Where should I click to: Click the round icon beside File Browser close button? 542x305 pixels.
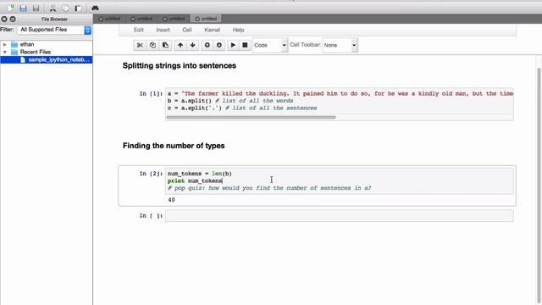click(x=13, y=19)
